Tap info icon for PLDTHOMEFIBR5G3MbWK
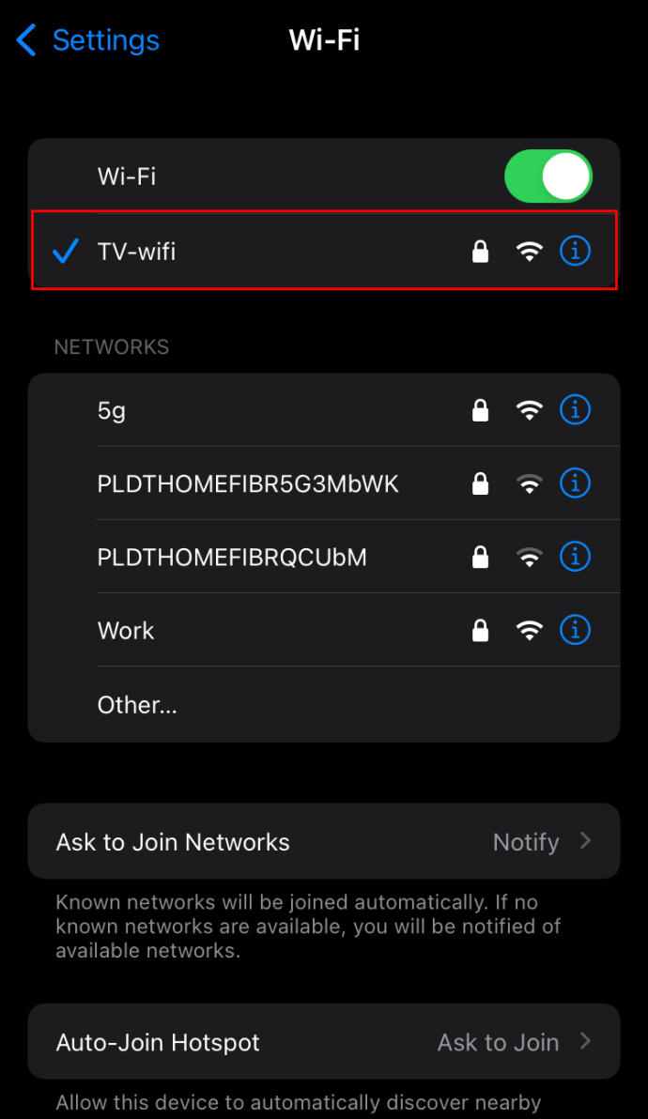 click(x=575, y=483)
